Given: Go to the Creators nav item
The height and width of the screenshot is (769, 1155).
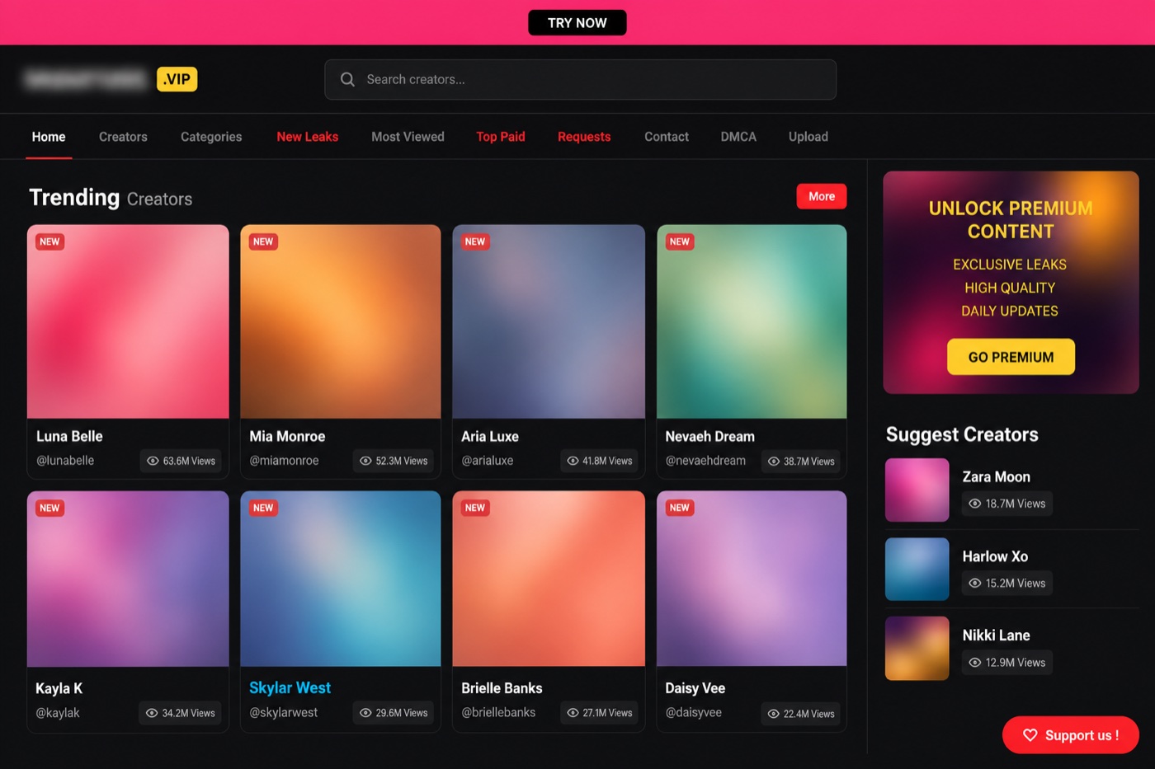Looking at the screenshot, I should click(x=123, y=137).
